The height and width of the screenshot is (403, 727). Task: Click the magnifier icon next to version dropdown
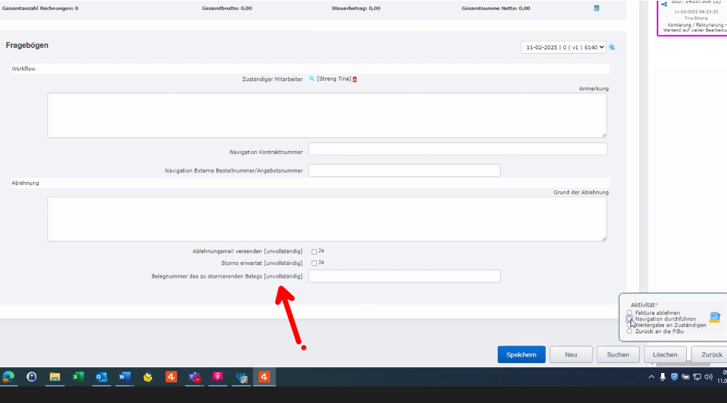point(612,47)
